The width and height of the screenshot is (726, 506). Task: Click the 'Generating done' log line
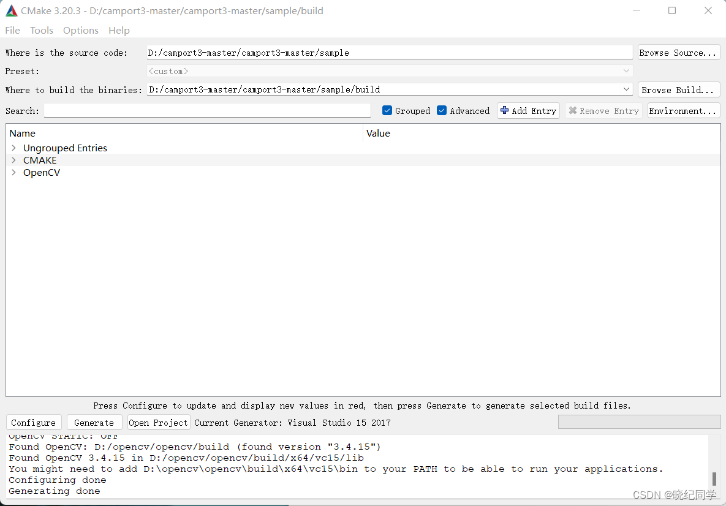click(54, 491)
